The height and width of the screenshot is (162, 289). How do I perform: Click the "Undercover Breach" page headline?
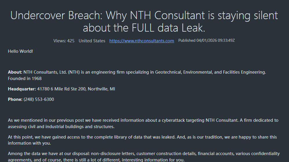point(144,15)
